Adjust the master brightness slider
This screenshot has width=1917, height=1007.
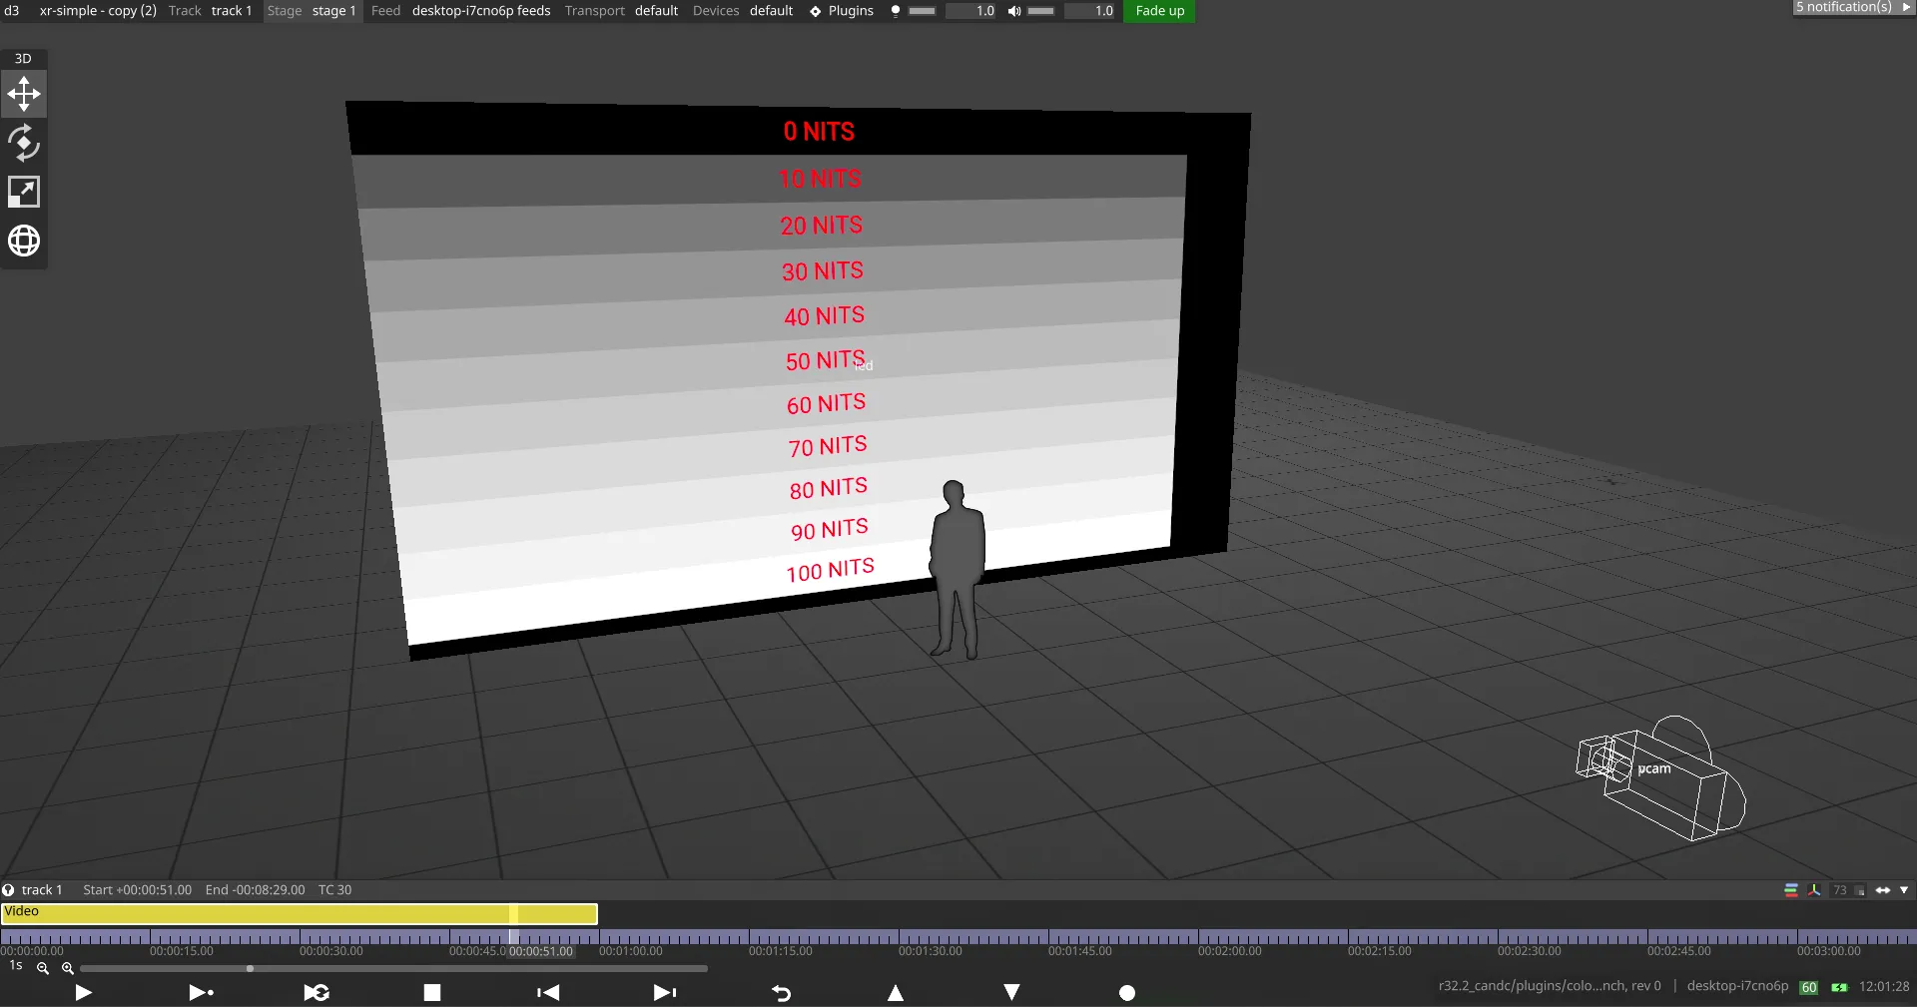tap(922, 11)
